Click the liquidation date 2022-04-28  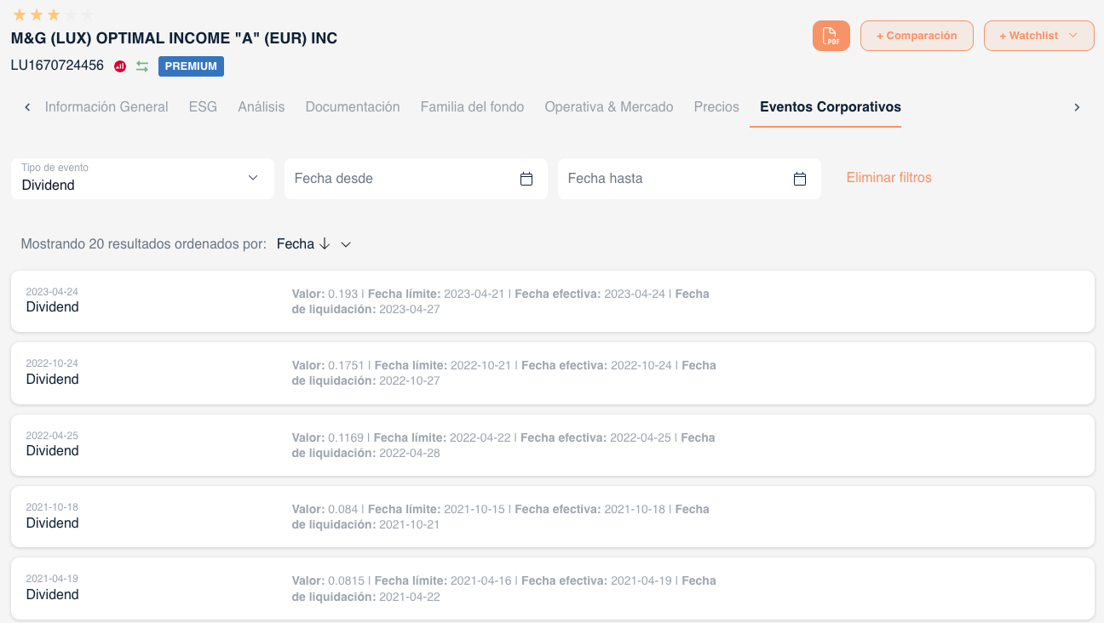[x=410, y=453]
